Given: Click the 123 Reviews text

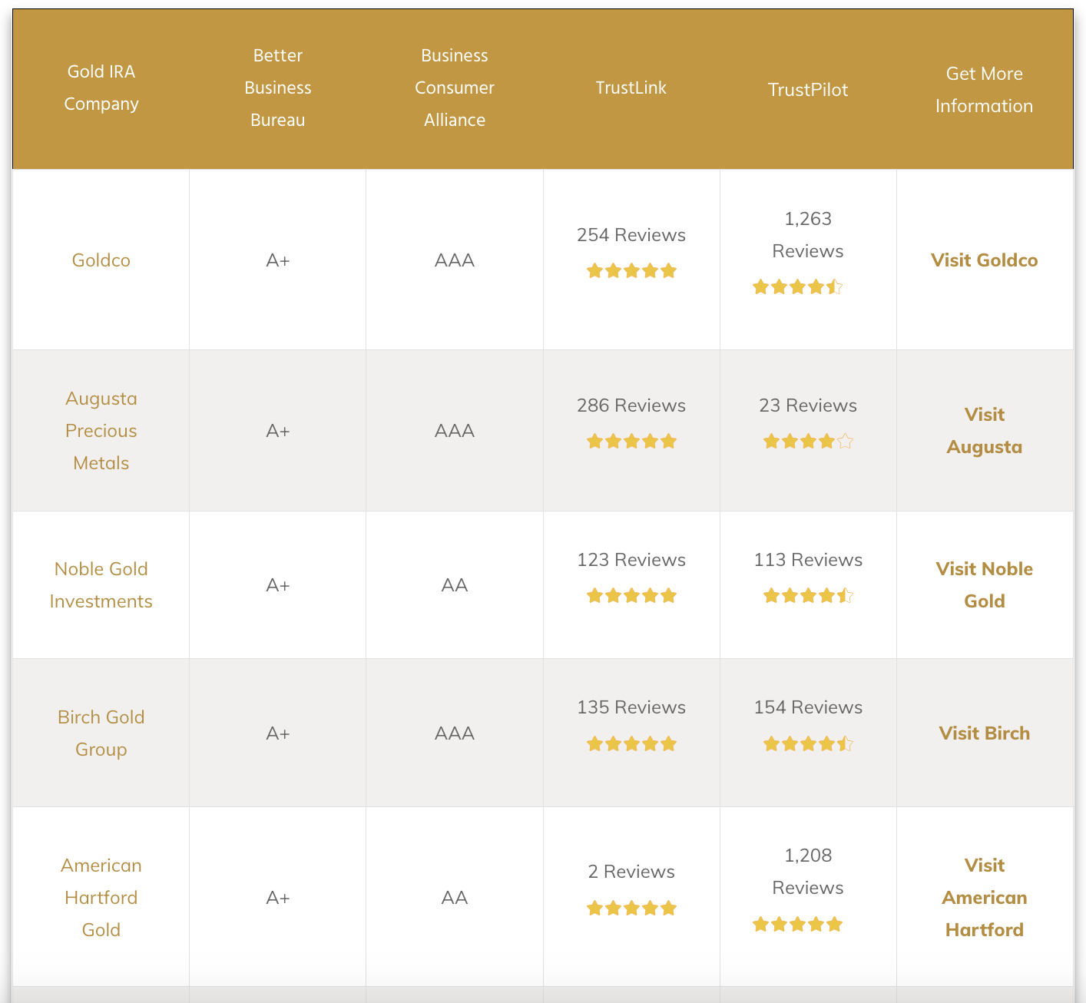Looking at the screenshot, I should point(631,560).
